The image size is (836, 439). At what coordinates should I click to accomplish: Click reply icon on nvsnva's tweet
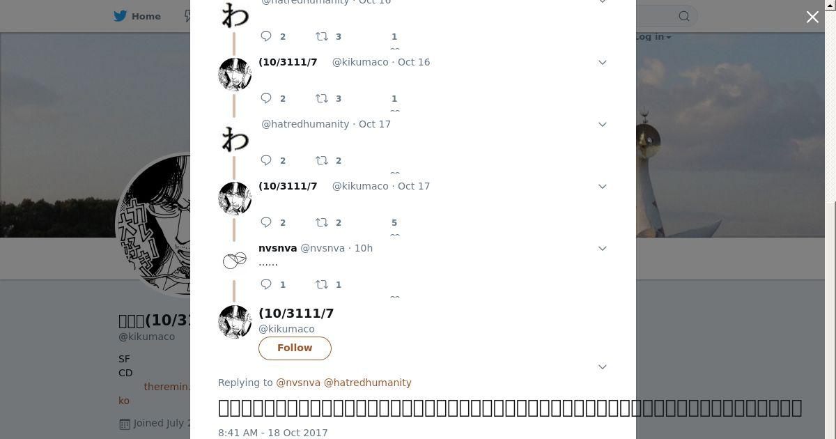click(266, 284)
